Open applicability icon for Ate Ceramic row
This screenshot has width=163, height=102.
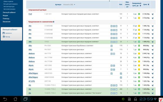pos(116,93)
